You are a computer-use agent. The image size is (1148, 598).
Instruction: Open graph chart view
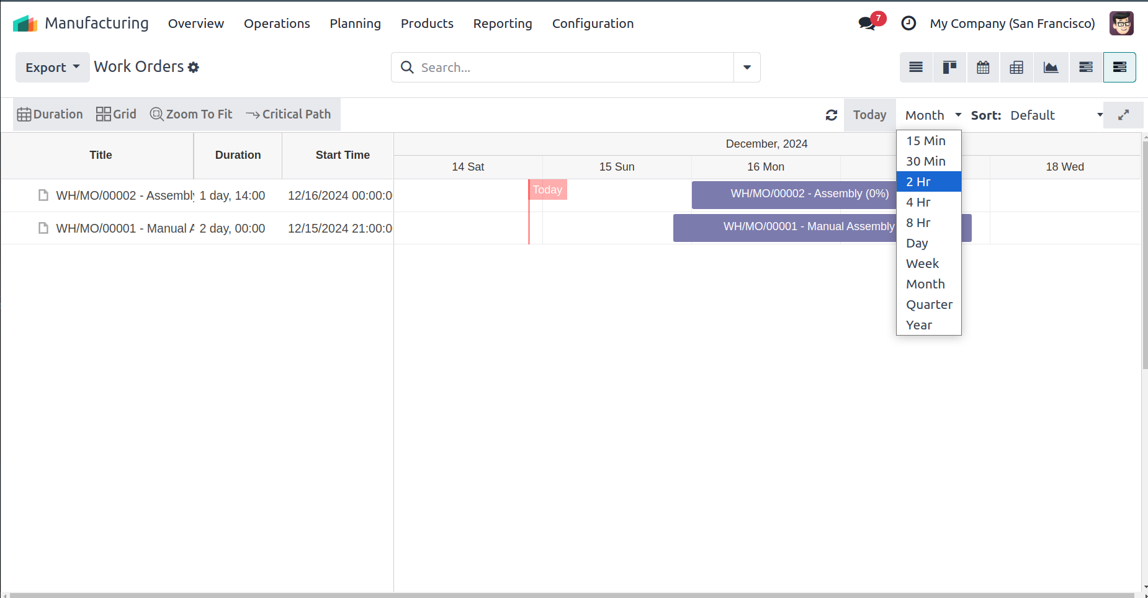point(1051,68)
